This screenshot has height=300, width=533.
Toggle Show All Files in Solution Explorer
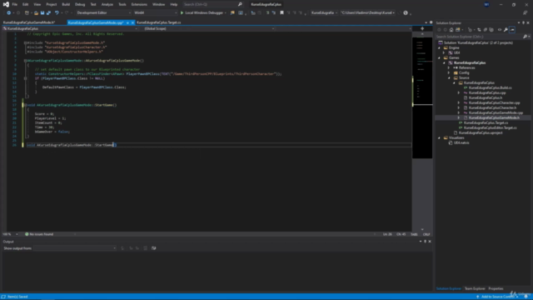click(x=491, y=30)
